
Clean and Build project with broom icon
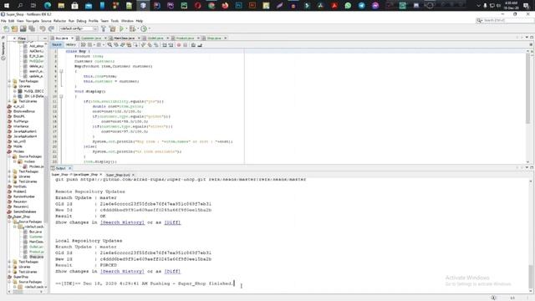click(x=112, y=29)
